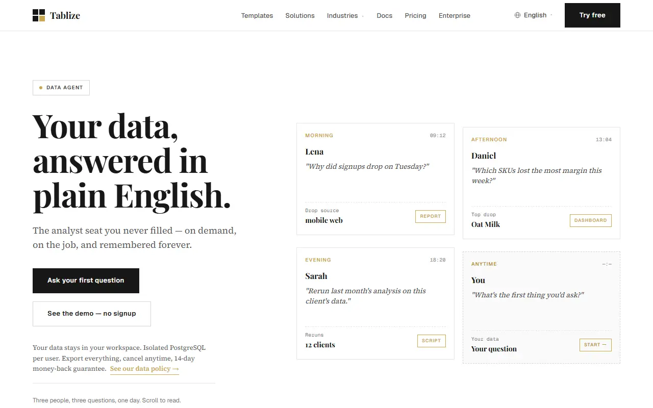Visit the Enterprise nav link

point(455,16)
